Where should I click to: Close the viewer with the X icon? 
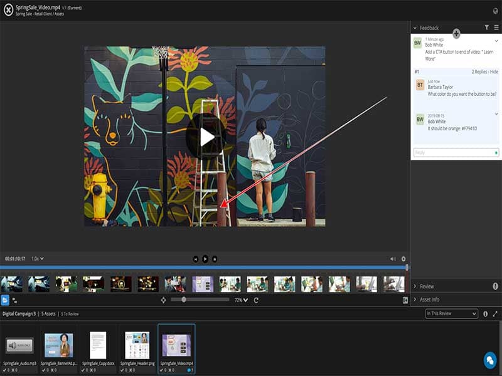9,10
